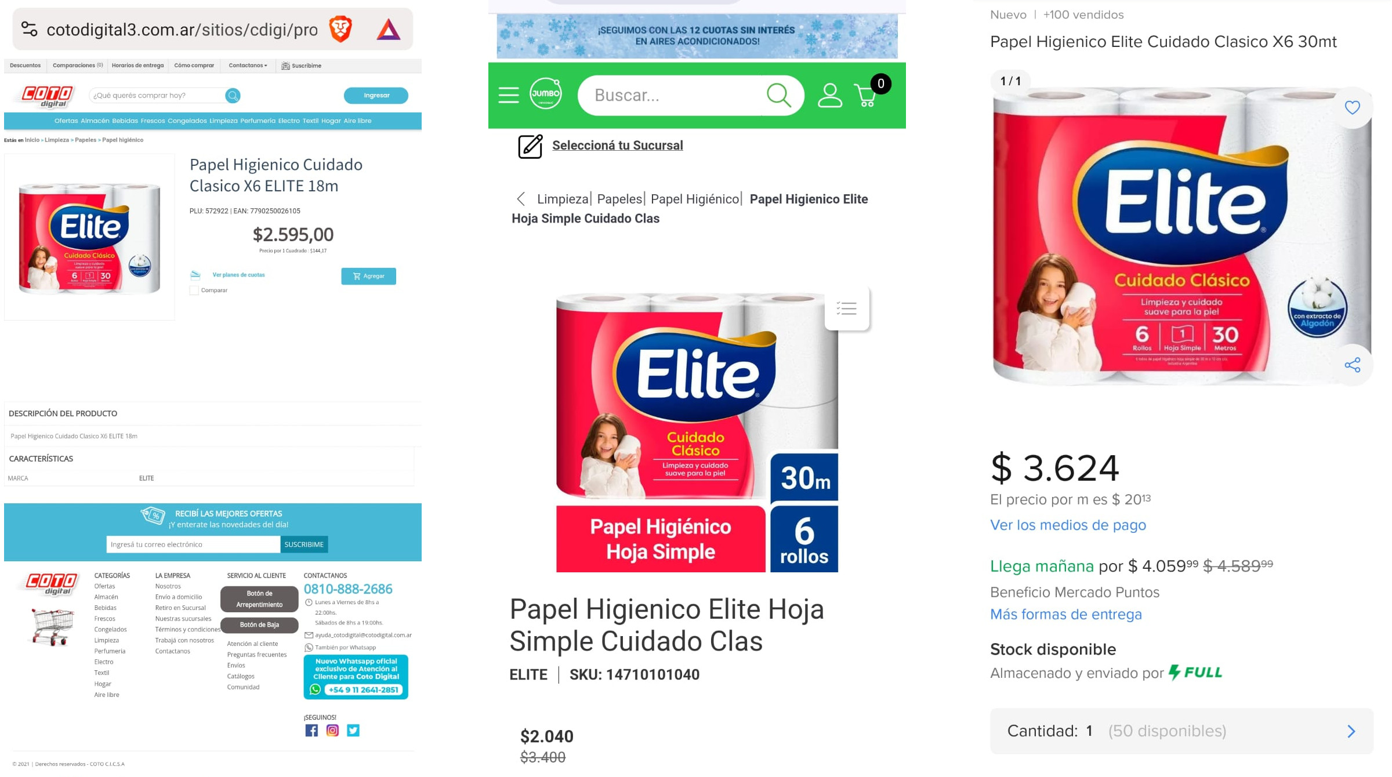Open the Jumbo shopping cart icon
Screen dimensions: 1392x777
(866, 96)
